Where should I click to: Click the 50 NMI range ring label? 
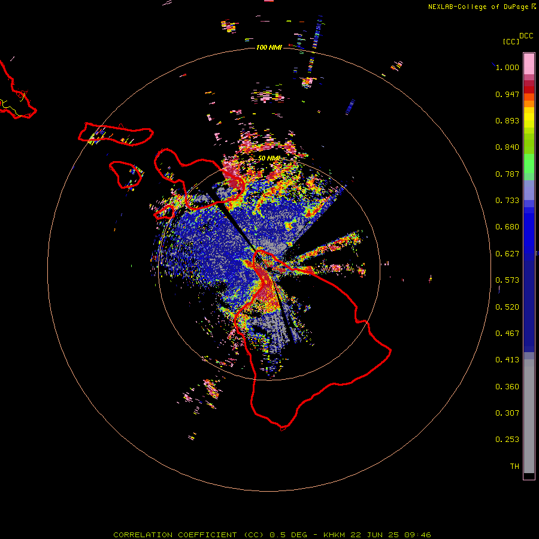pos(269,158)
